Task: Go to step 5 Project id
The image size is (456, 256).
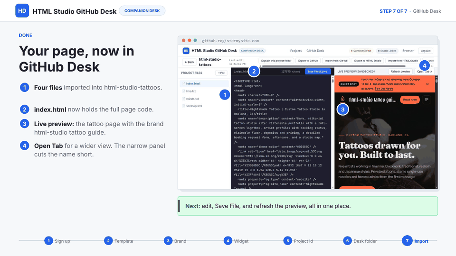Action: click(298, 241)
